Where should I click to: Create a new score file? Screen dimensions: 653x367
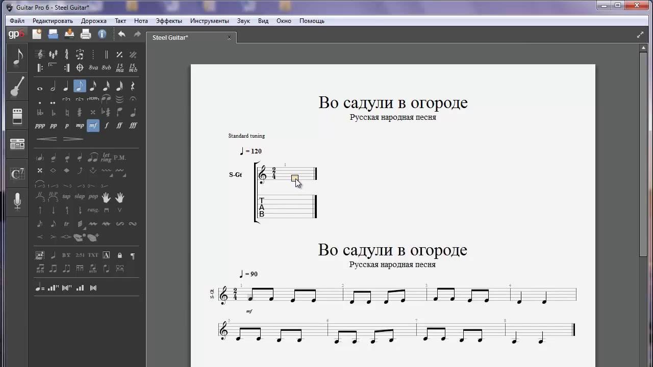coord(37,34)
